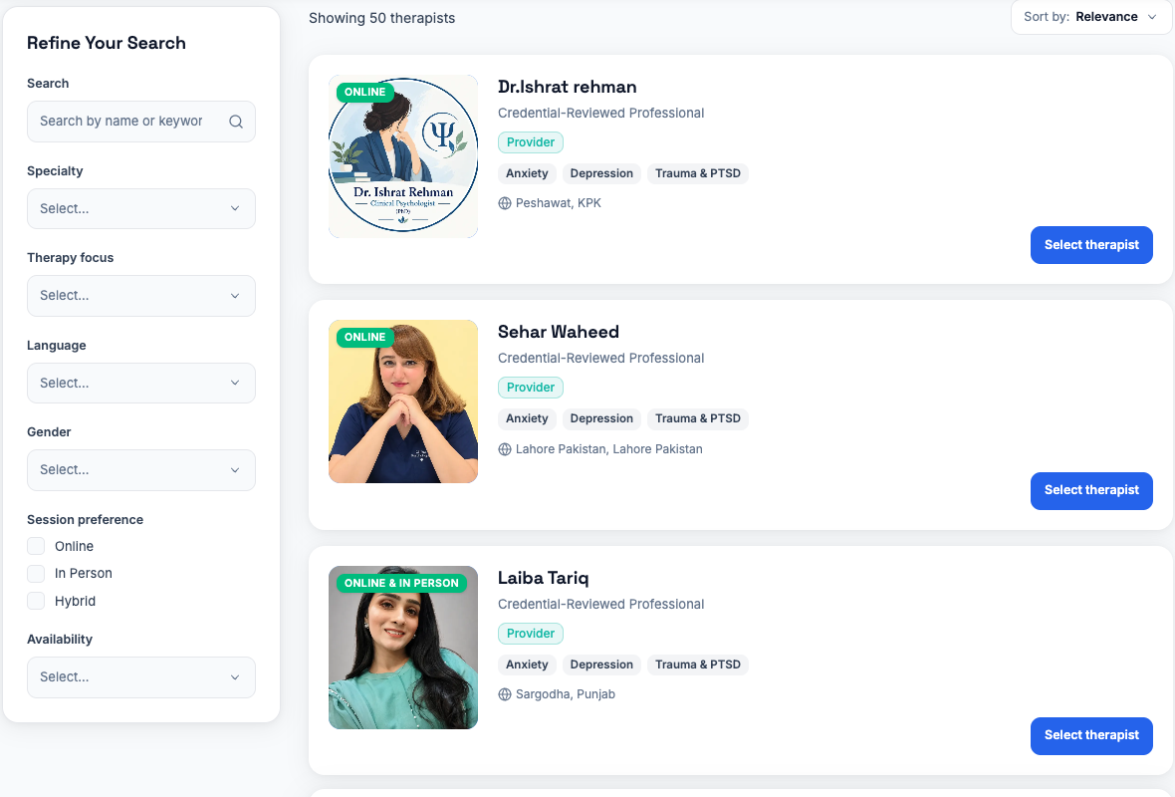The height and width of the screenshot is (797, 1175).
Task: Expand the Availability dropdown
Action: [140, 677]
